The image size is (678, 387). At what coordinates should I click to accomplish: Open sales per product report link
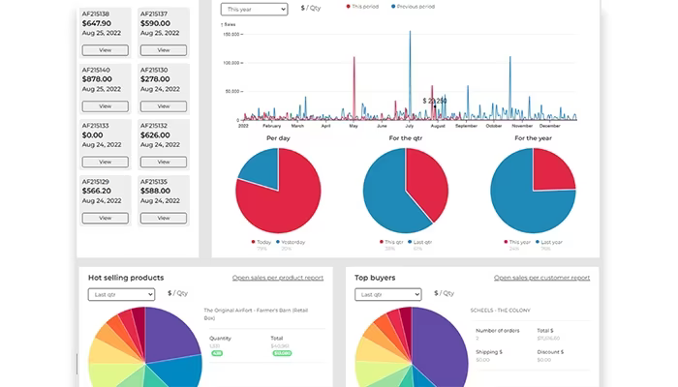click(278, 278)
